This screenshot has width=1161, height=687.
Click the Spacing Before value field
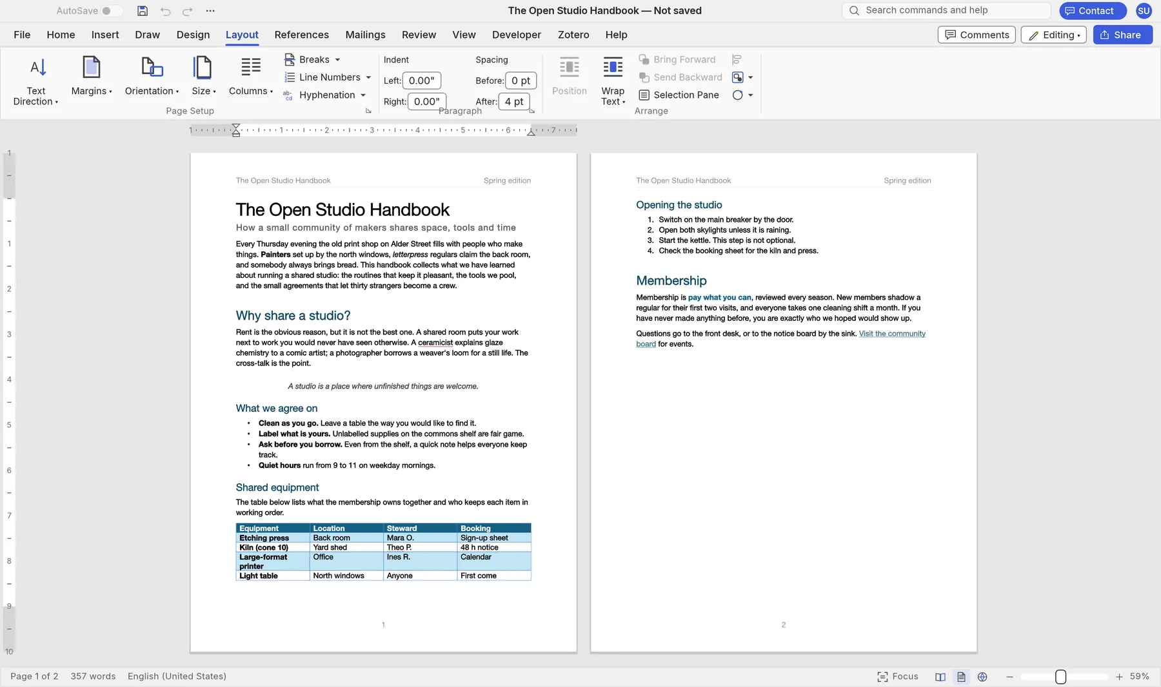coord(521,81)
